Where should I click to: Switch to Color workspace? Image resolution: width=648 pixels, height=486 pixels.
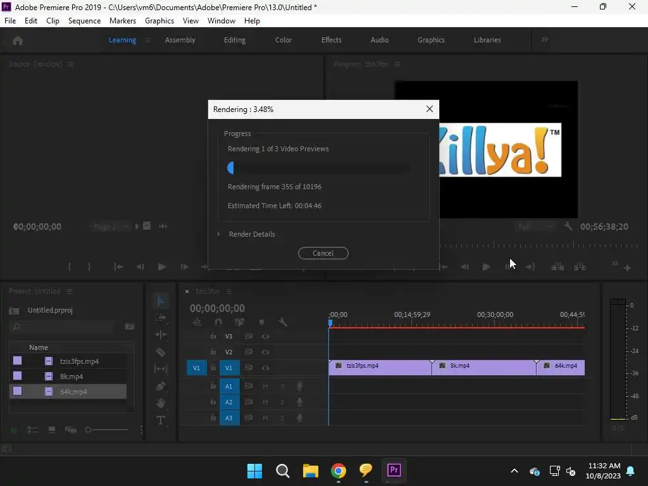click(x=283, y=40)
